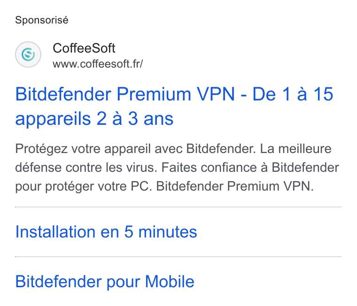Click the CoffeeSoft circular logo icon
Screen dimensions: 357x306
[28, 54]
